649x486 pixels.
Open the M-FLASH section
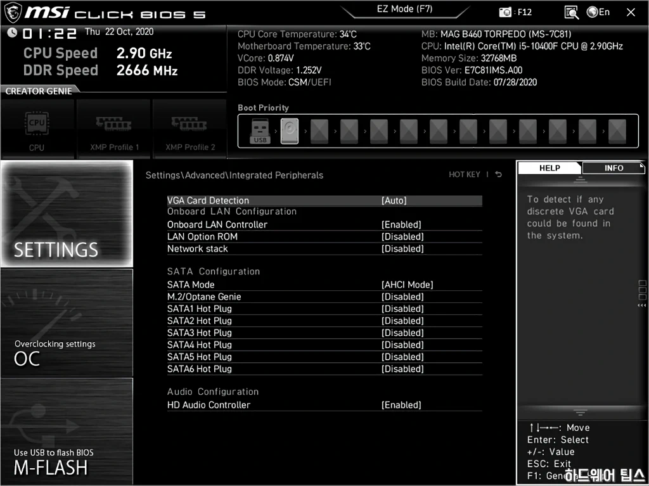pos(67,432)
